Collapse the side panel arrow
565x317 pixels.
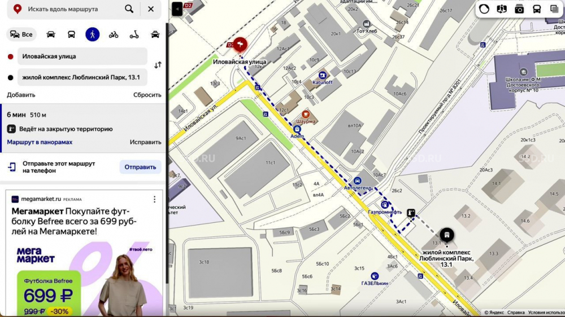pyautogui.click(x=177, y=9)
